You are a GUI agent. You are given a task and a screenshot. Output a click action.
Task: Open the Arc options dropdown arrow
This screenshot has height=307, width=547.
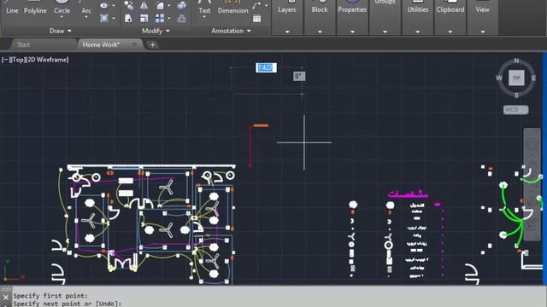tap(86, 17)
